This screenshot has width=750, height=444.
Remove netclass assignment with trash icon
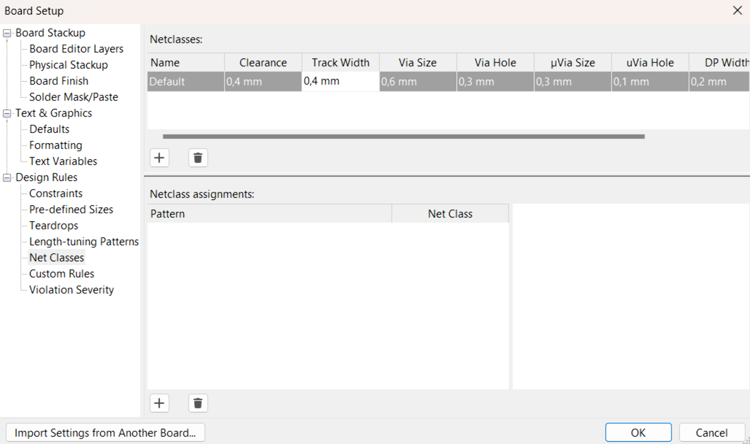(x=198, y=403)
